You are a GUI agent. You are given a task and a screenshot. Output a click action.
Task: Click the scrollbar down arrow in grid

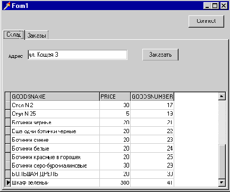(222, 182)
